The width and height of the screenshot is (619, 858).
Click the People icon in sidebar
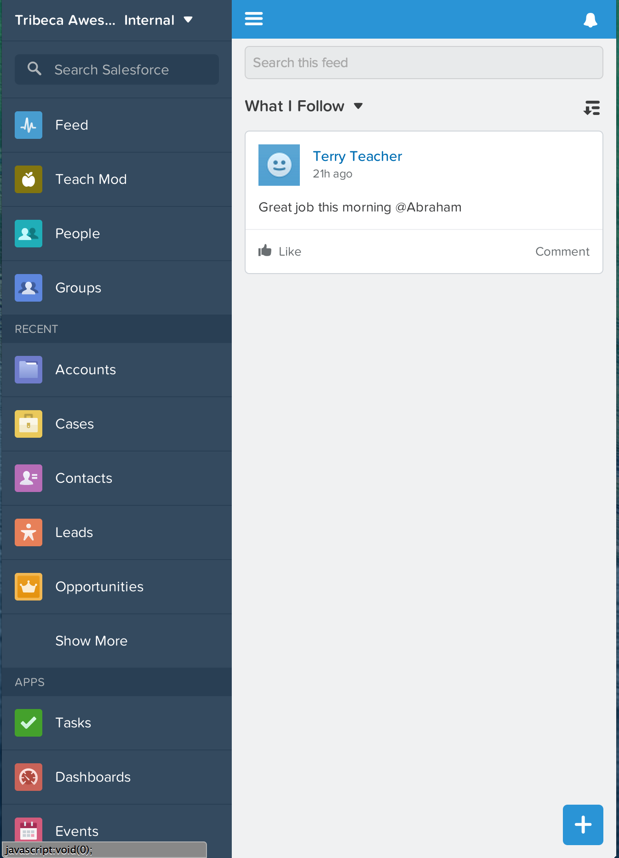click(29, 234)
